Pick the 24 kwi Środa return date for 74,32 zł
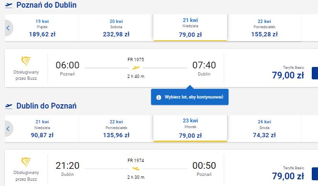 [x=264, y=129]
